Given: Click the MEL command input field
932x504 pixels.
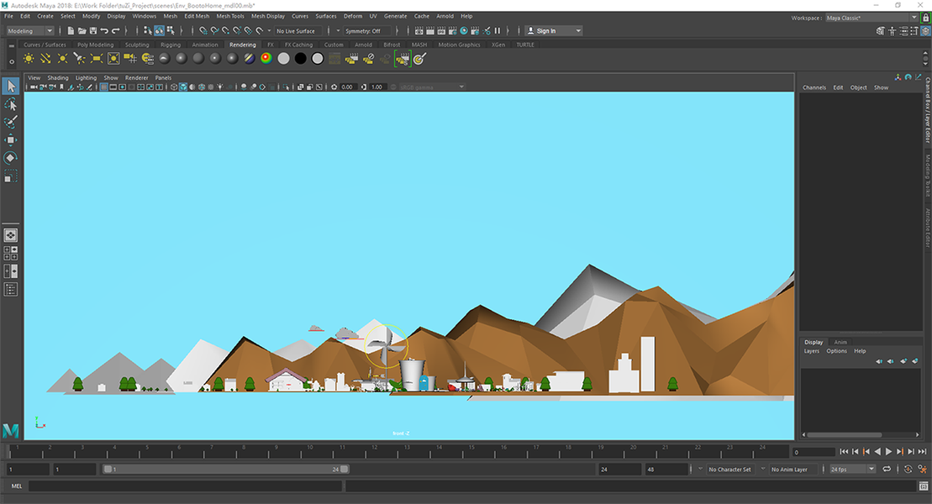Looking at the screenshot, I should [x=185, y=486].
